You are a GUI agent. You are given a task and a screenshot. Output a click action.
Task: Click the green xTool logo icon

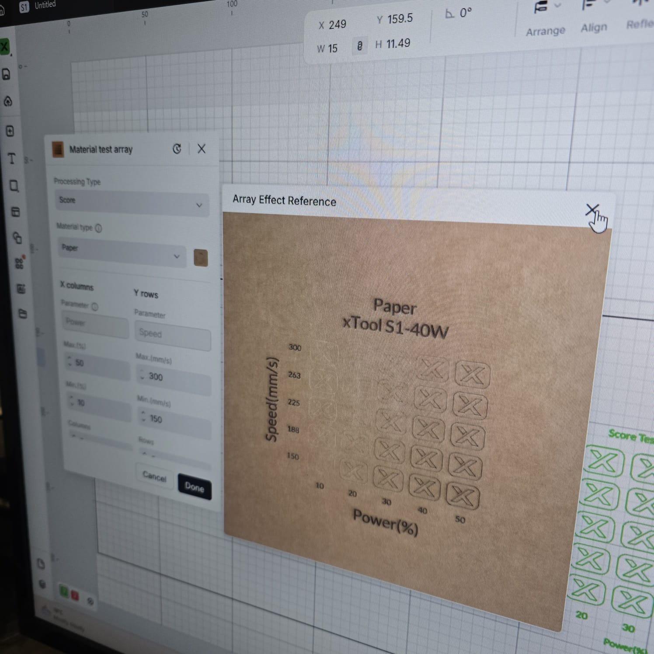tap(4, 46)
